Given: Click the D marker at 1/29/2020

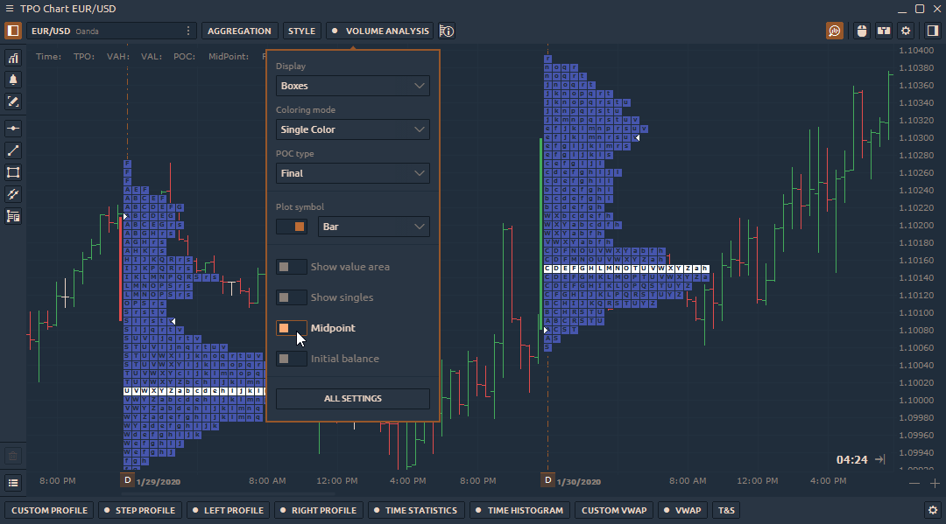Looking at the screenshot, I should (127, 480).
